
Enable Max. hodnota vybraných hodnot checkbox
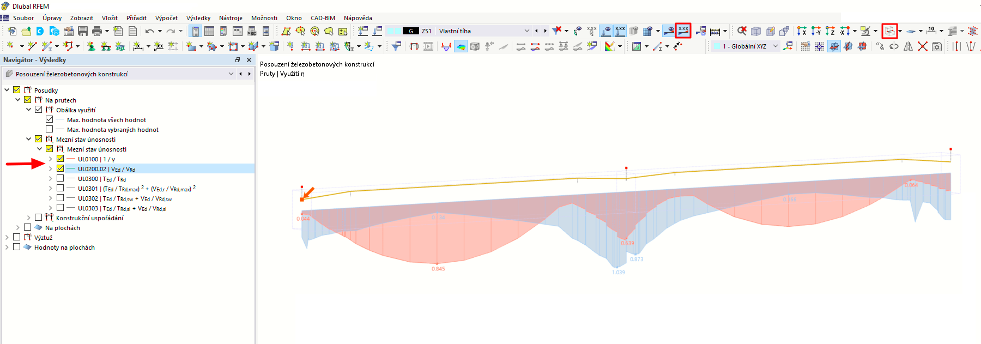pyautogui.click(x=50, y=129)
